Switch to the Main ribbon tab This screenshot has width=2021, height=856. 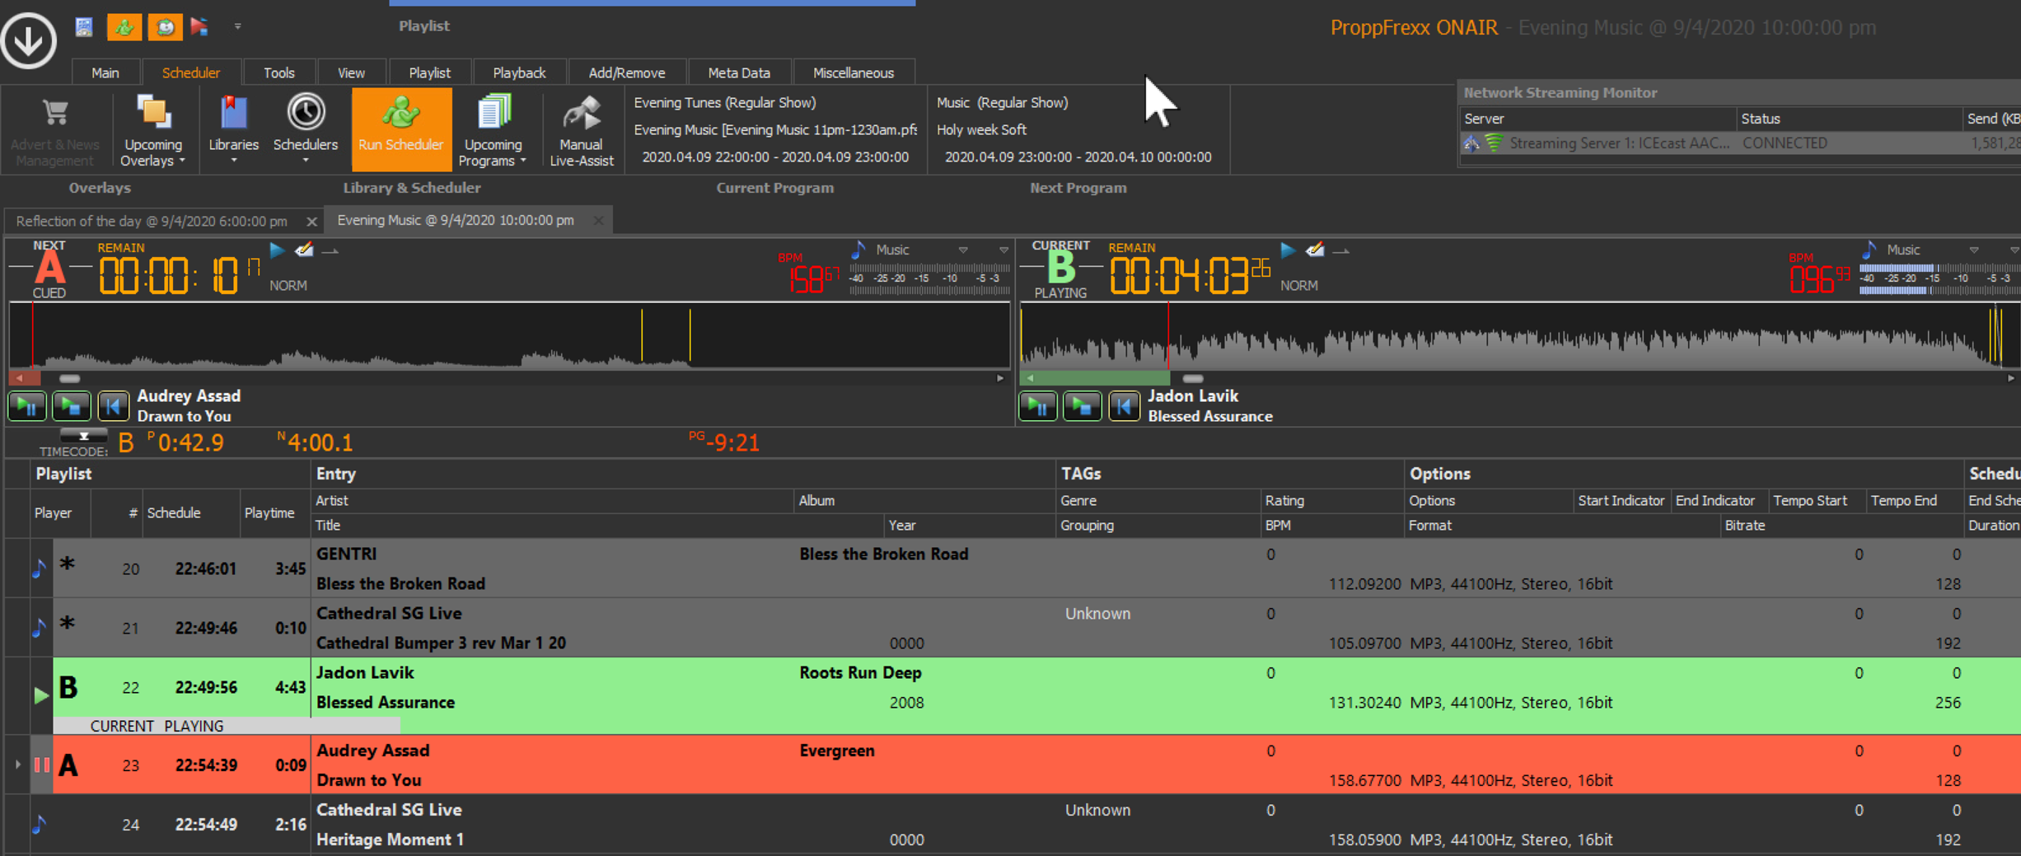(x=105, y=73)
